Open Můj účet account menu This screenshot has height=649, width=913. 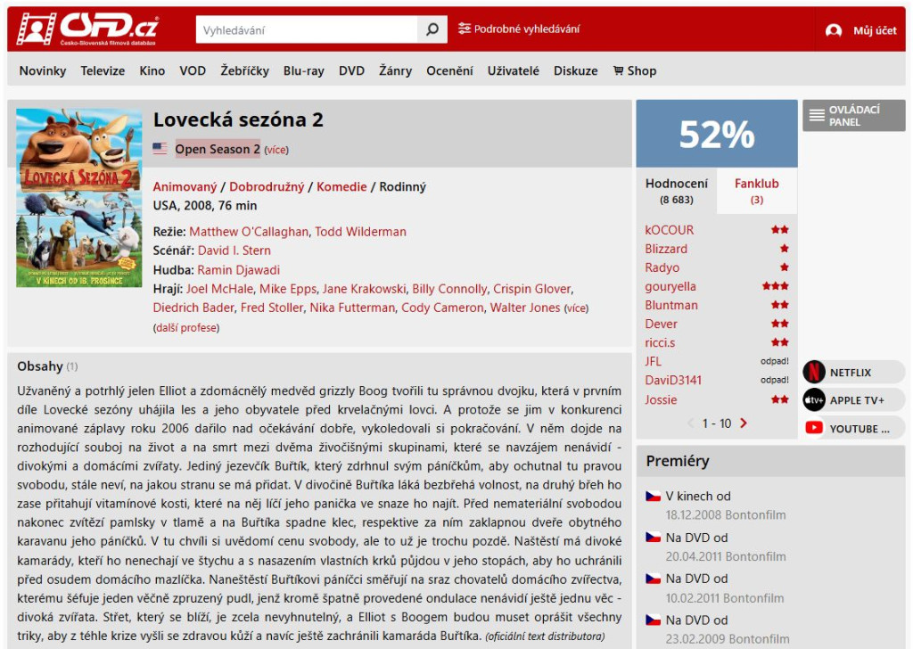(861, 30)
